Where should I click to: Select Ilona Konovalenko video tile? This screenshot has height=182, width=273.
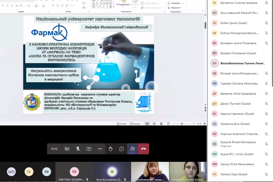(x=112, y=172)
